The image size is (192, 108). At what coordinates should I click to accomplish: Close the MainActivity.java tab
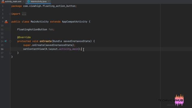(x=49, y=1)
